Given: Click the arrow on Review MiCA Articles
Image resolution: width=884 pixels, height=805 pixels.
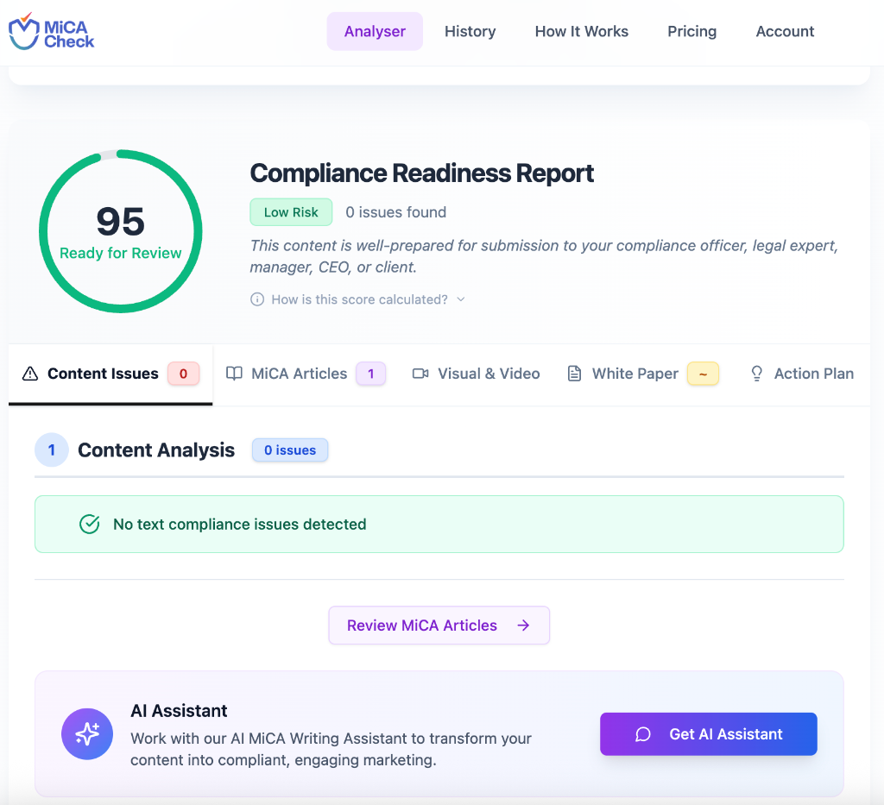Looking at the screenshot, I should (x=523, y=626).
